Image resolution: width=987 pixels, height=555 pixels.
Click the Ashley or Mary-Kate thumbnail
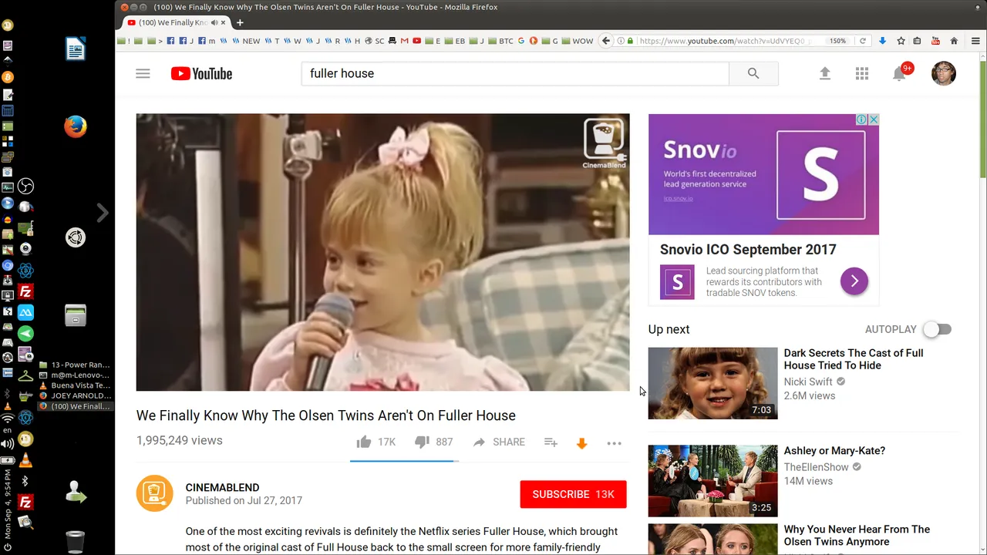[712, 480]
